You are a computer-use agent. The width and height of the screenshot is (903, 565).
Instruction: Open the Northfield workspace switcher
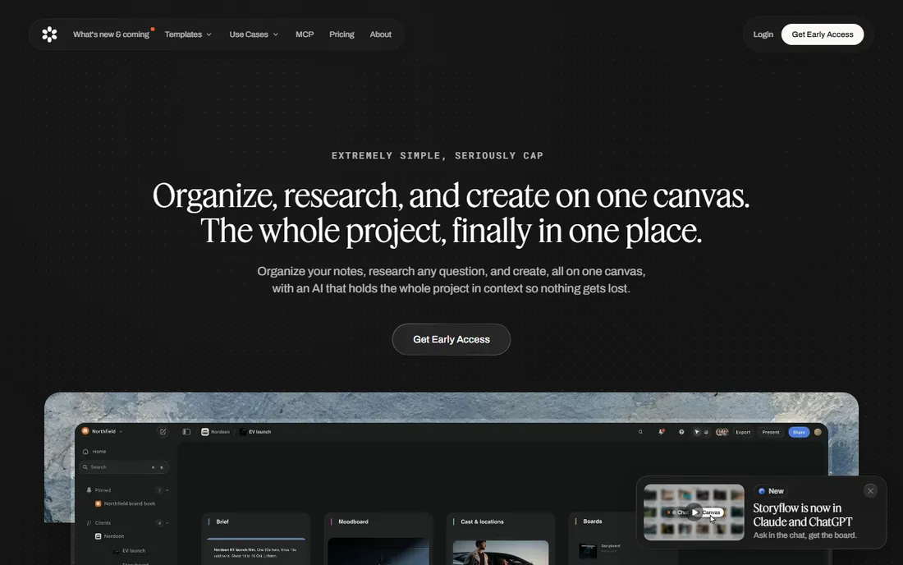click(102, 431)
